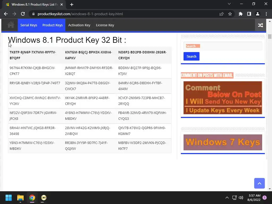This screenshot has width=272, height=204.
Task: Click key 84NRV-6CJR6-DBDXH-FYTBF-4X49V
Action: 140,86
